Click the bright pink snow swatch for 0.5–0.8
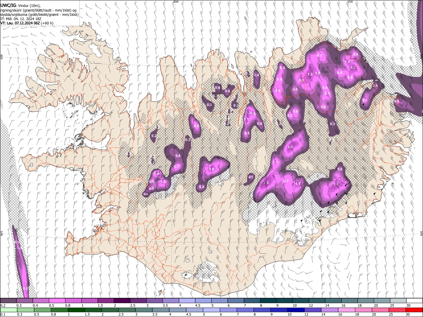 pyautogui.click(x=57, y=301)
